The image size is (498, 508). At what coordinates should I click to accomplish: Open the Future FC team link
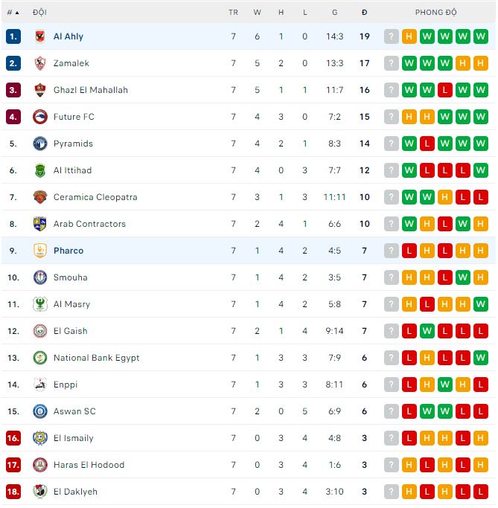74,117
